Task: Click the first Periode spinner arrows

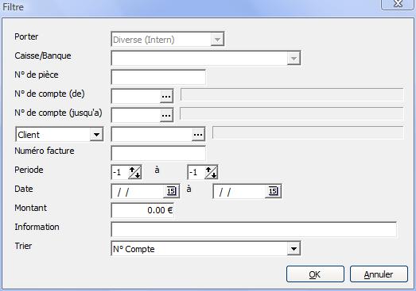Action: (134, 172)
